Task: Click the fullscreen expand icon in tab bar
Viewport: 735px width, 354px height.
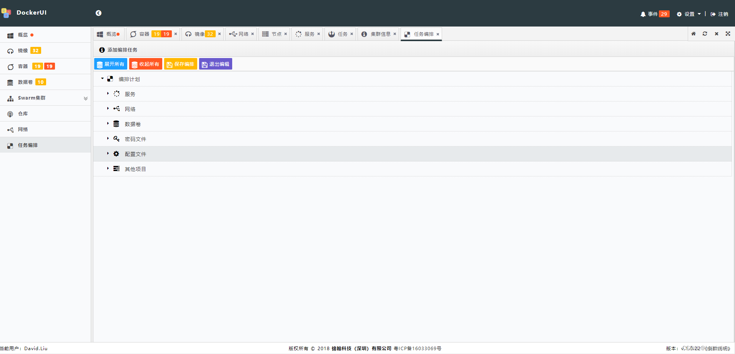Action: click(x=728, y=34)
